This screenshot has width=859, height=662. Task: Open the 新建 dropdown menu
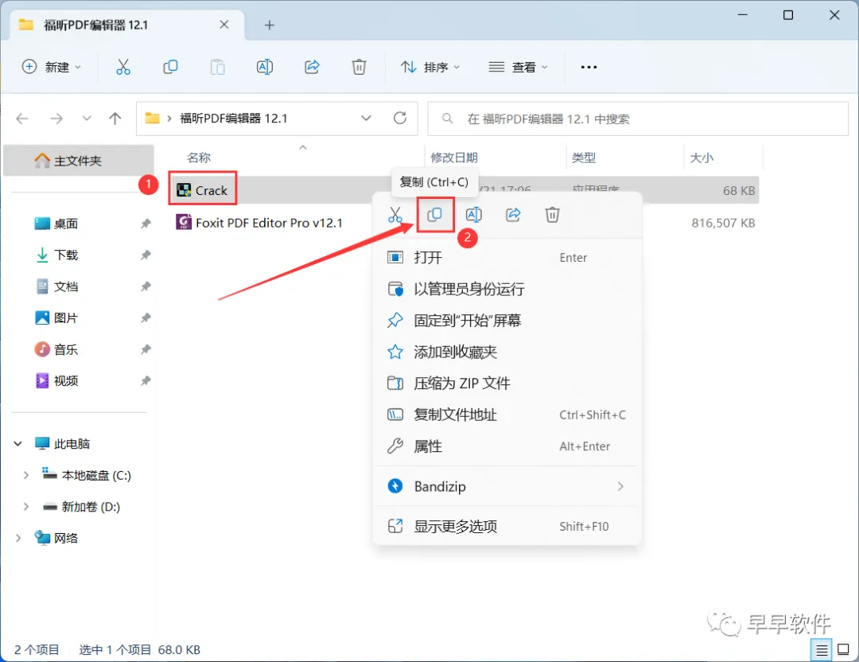click(x=51, y=67)
